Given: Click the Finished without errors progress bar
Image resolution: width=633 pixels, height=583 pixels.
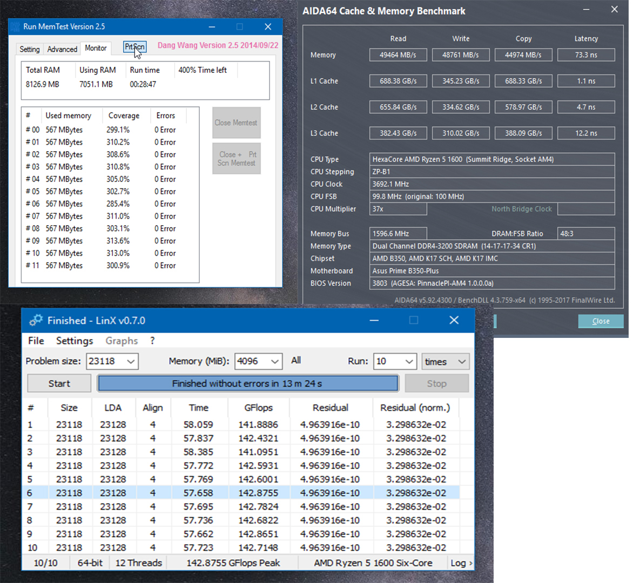Looking at the screenshot, I should 248,383.
